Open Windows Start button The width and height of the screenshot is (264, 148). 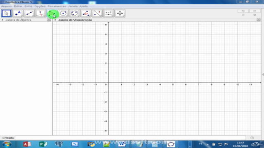(7, 144)
